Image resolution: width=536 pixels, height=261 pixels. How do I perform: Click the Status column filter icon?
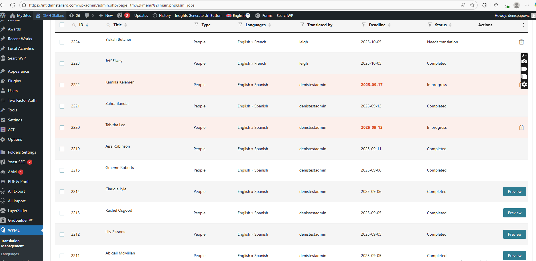click(430, 25)
